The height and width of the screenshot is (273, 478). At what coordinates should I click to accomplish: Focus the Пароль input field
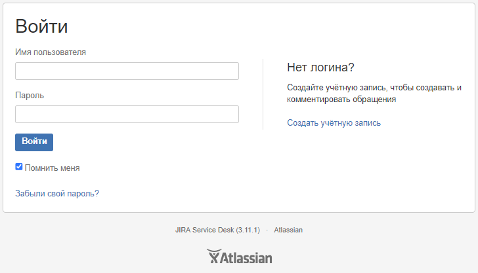(x=127, y=115)
